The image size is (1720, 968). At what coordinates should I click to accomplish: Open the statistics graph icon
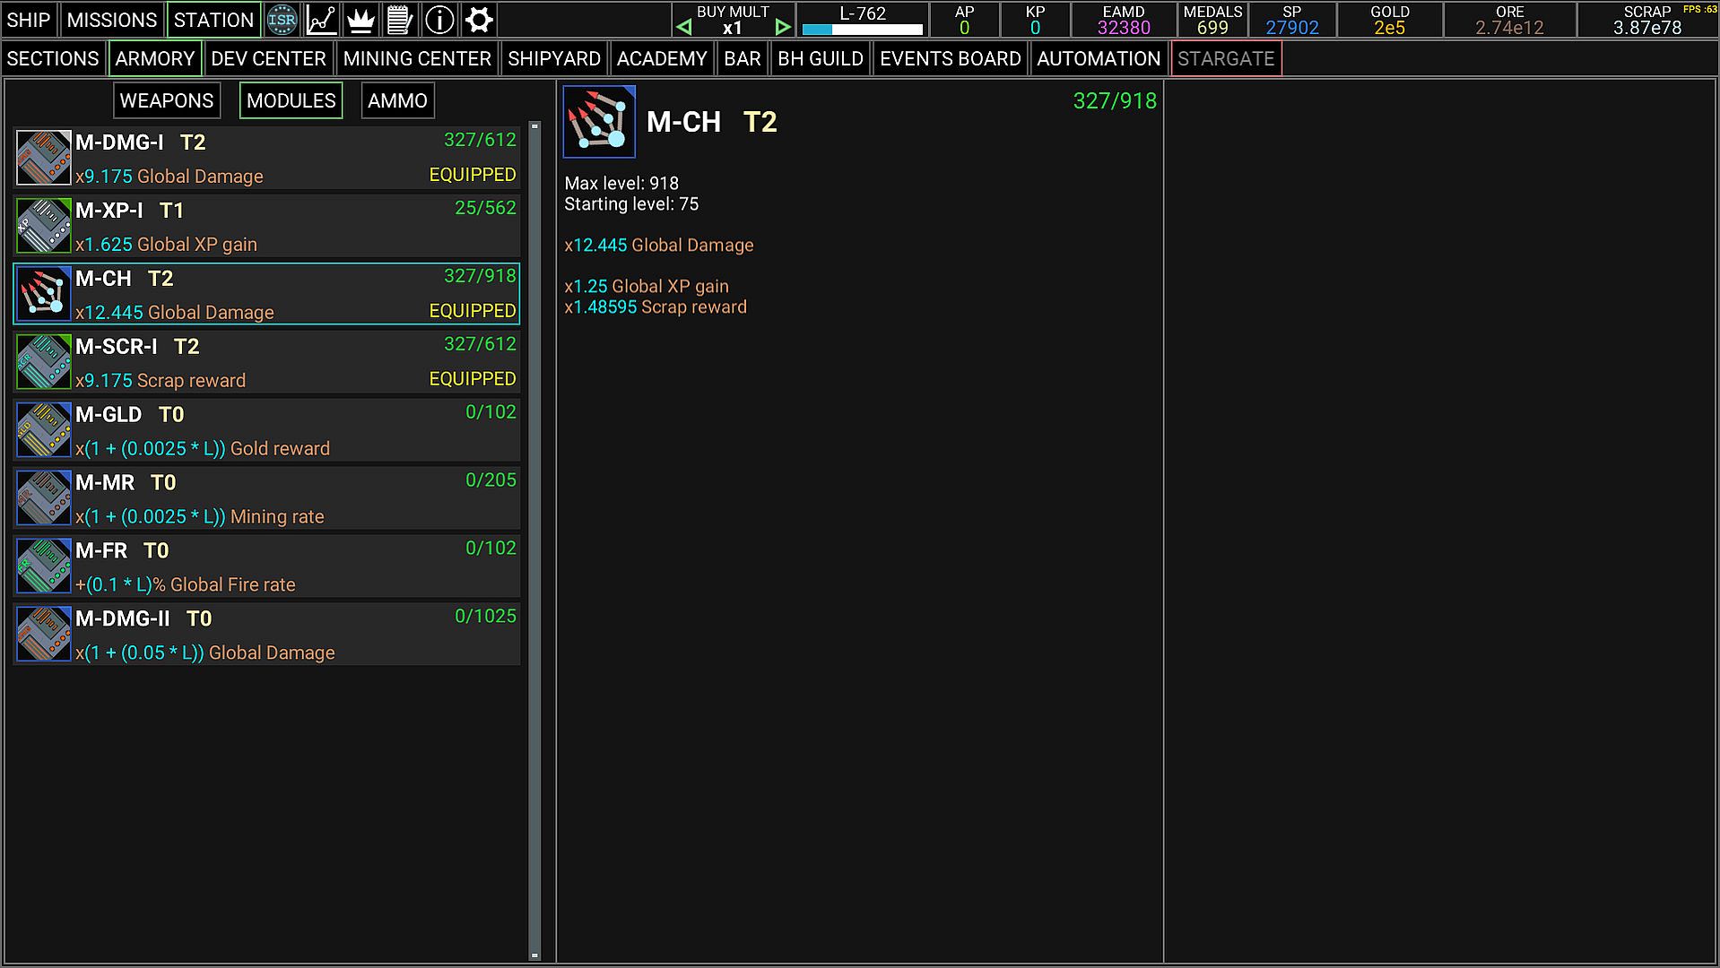click(321, 20)
